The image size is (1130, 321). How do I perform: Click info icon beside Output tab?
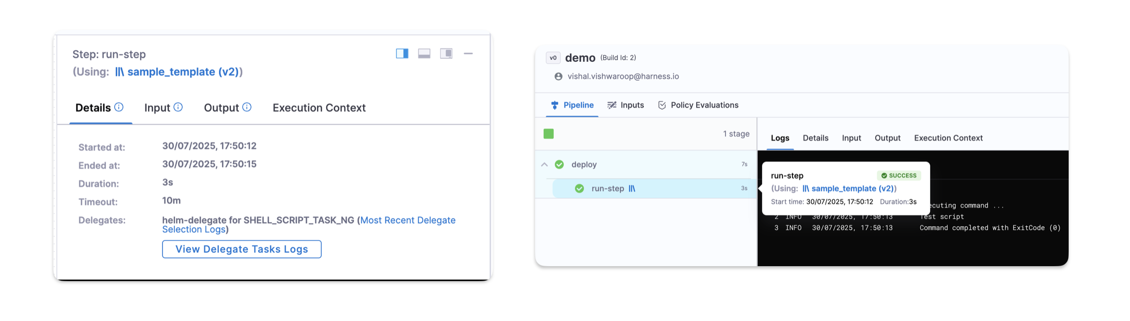247,107
